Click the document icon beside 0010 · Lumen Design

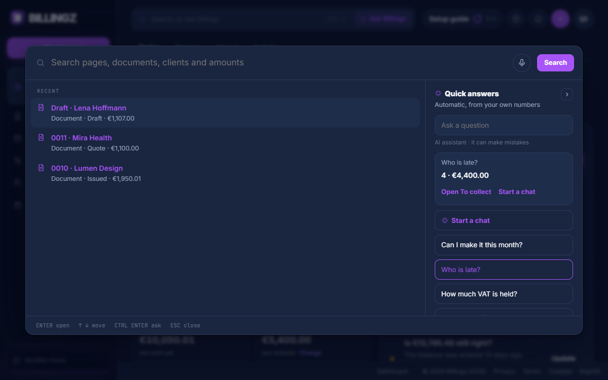pyautogui.click(x=42, y=168)
